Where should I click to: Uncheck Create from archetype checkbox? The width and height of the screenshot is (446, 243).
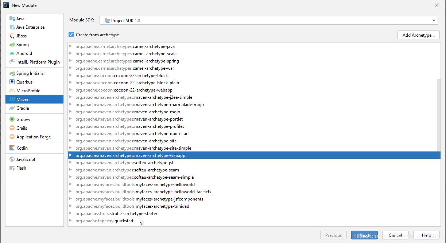coord(71,35)
